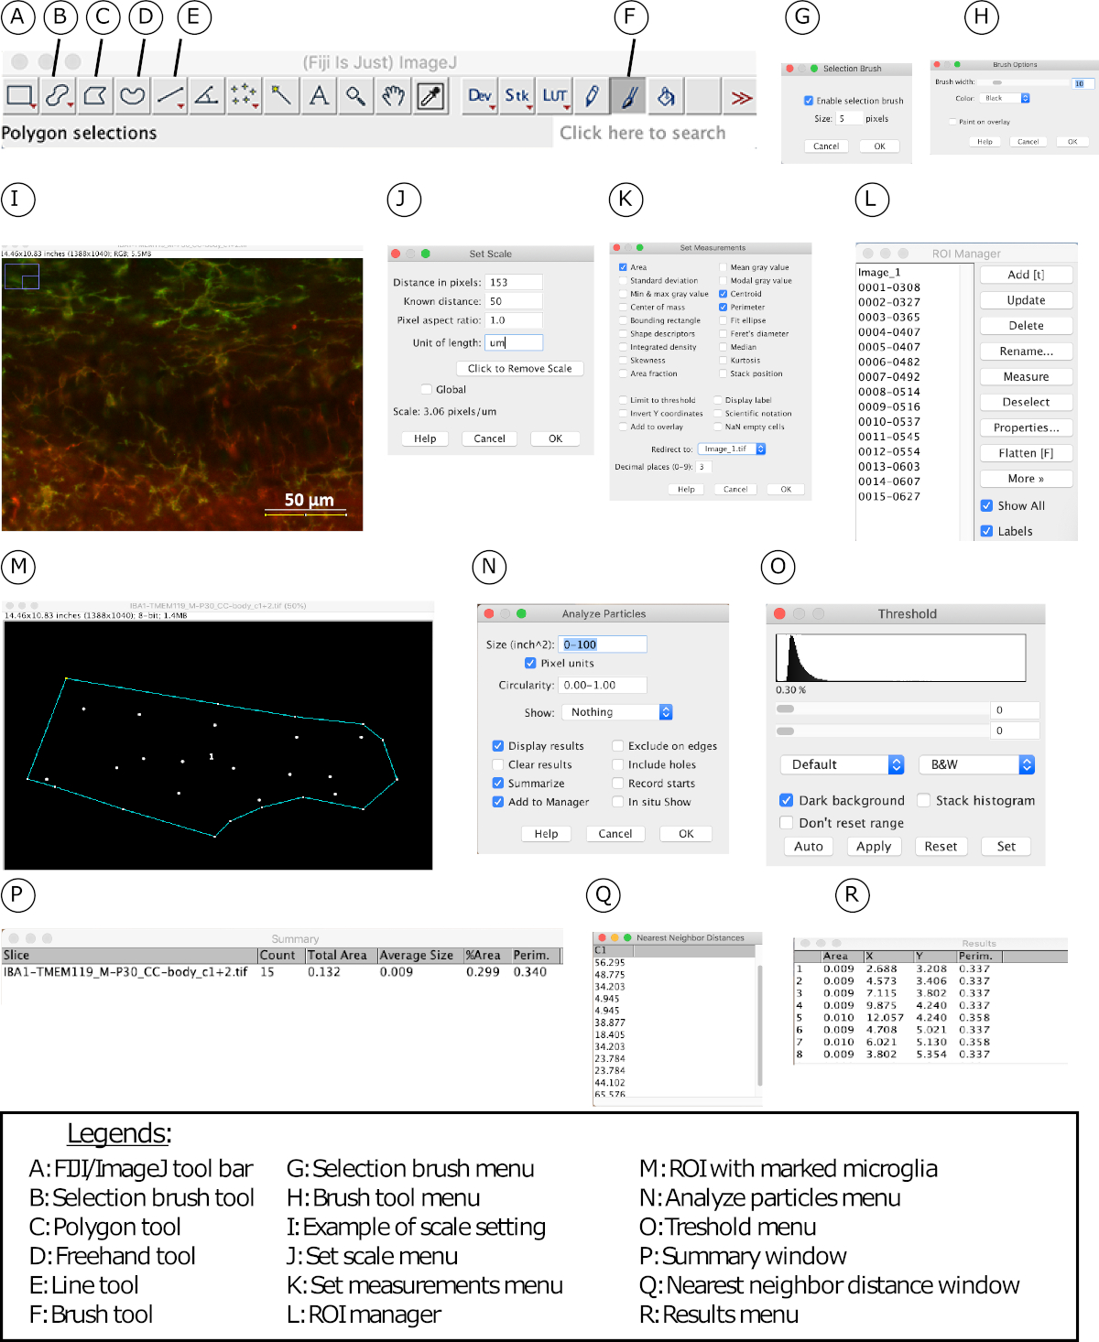
Task: Check Global in Set Scale
Action: tap(427, 389)
